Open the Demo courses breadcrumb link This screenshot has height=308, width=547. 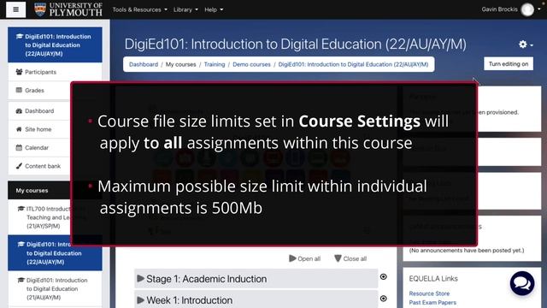click(x=251, y=64)
